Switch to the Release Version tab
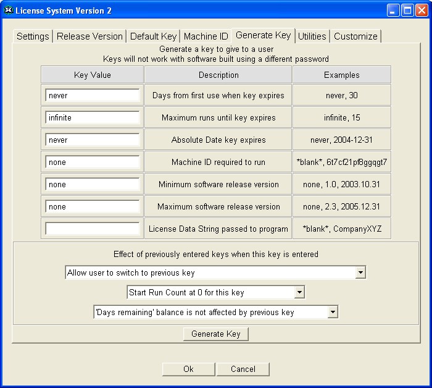This screenshot has height=388, width=432. click(89, 36)
